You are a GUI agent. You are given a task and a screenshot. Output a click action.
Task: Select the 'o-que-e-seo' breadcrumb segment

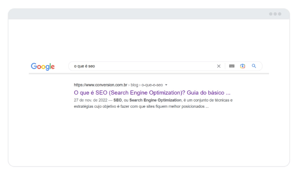pos(152,85)
